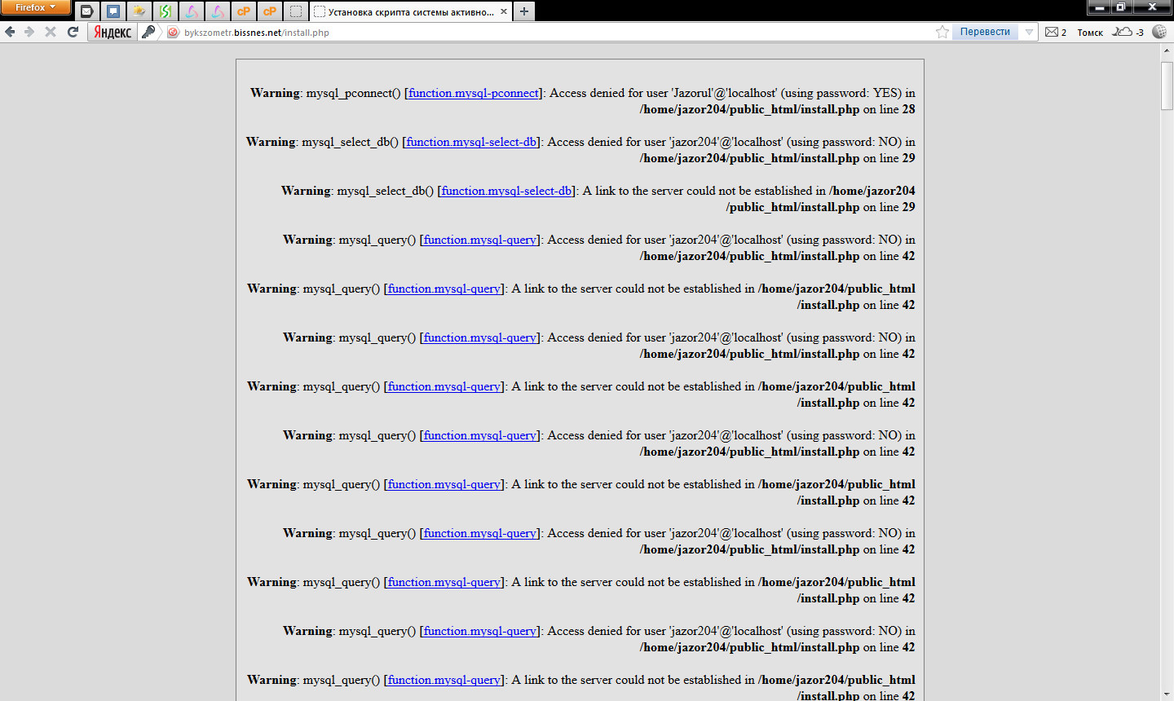The width and height of the screenshot is (1174, 701).
Task: Open the function.mysql-pconnect link
Action: [474, 93]
